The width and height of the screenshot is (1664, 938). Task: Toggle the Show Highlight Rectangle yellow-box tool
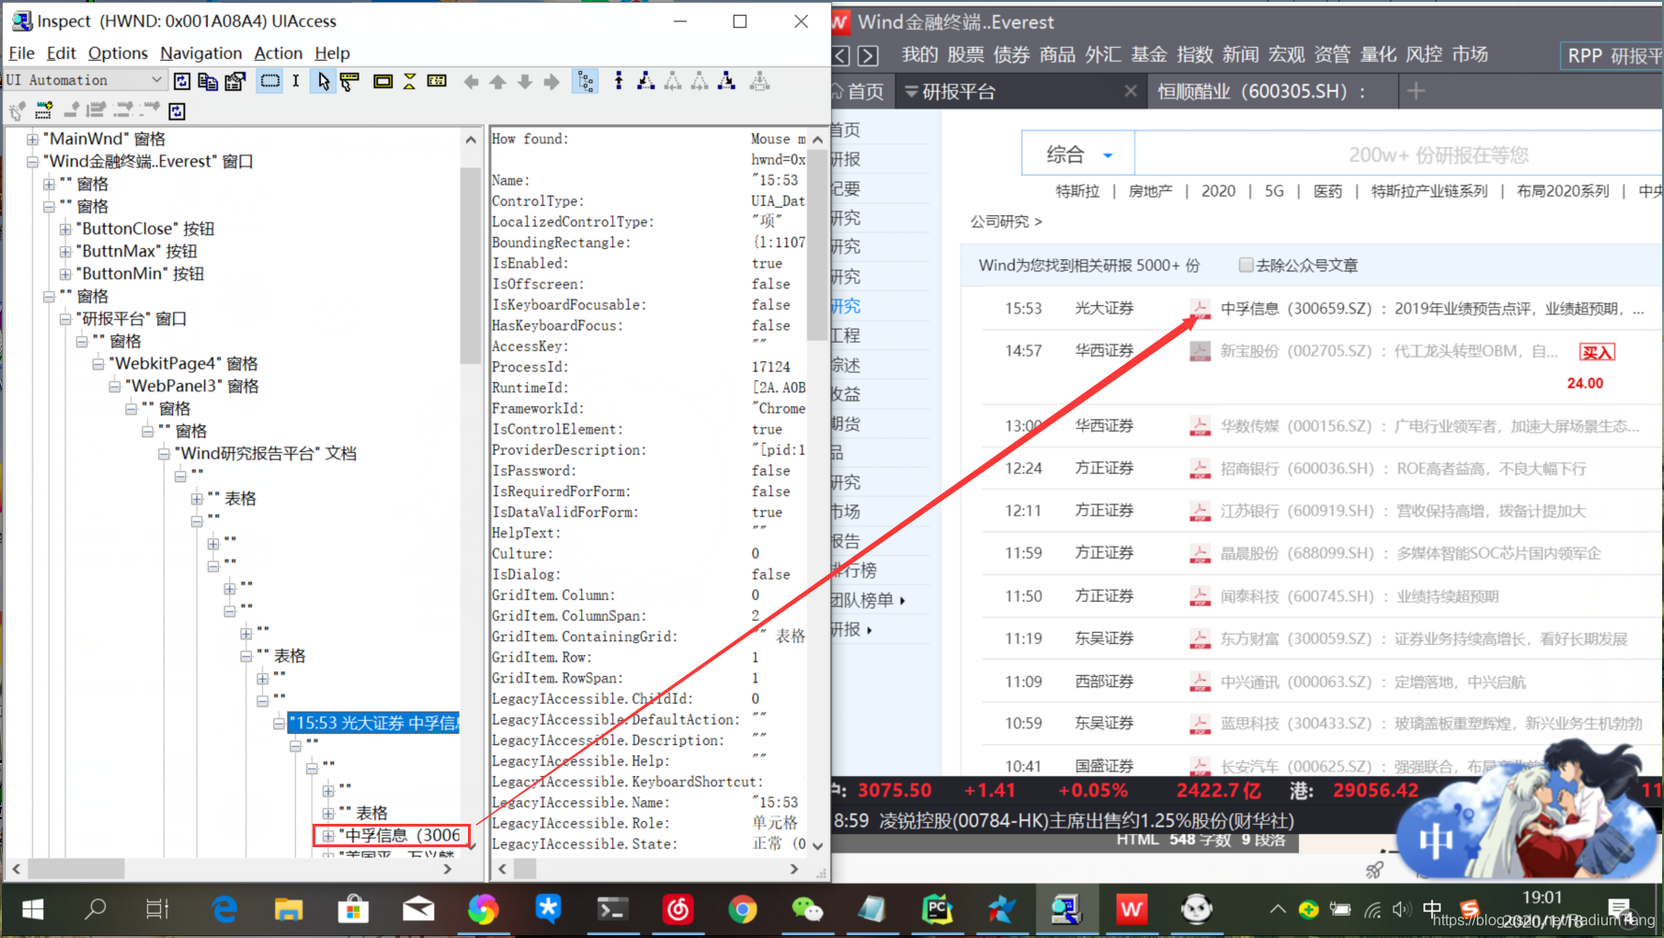tap(383, 81)
